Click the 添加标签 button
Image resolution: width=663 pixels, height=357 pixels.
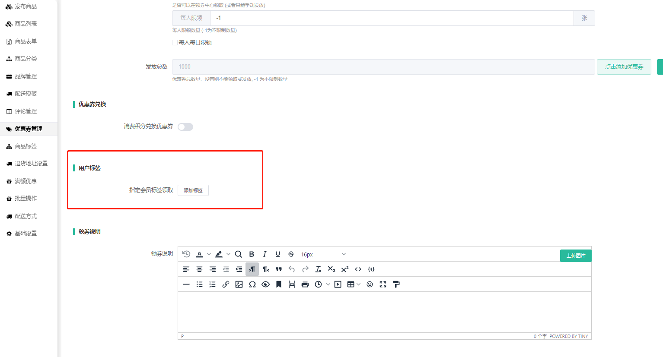pos(193,190)
